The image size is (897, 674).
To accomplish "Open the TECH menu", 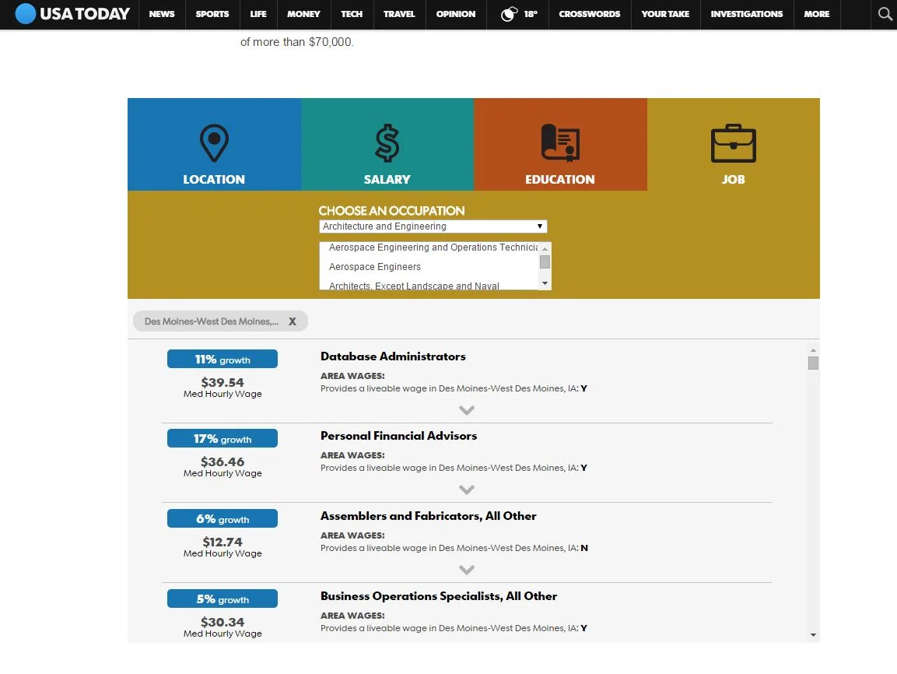I will point(352,14).
